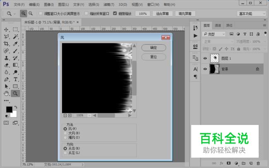
Task: Open the Character panel icon
Action: pos(195,69)
